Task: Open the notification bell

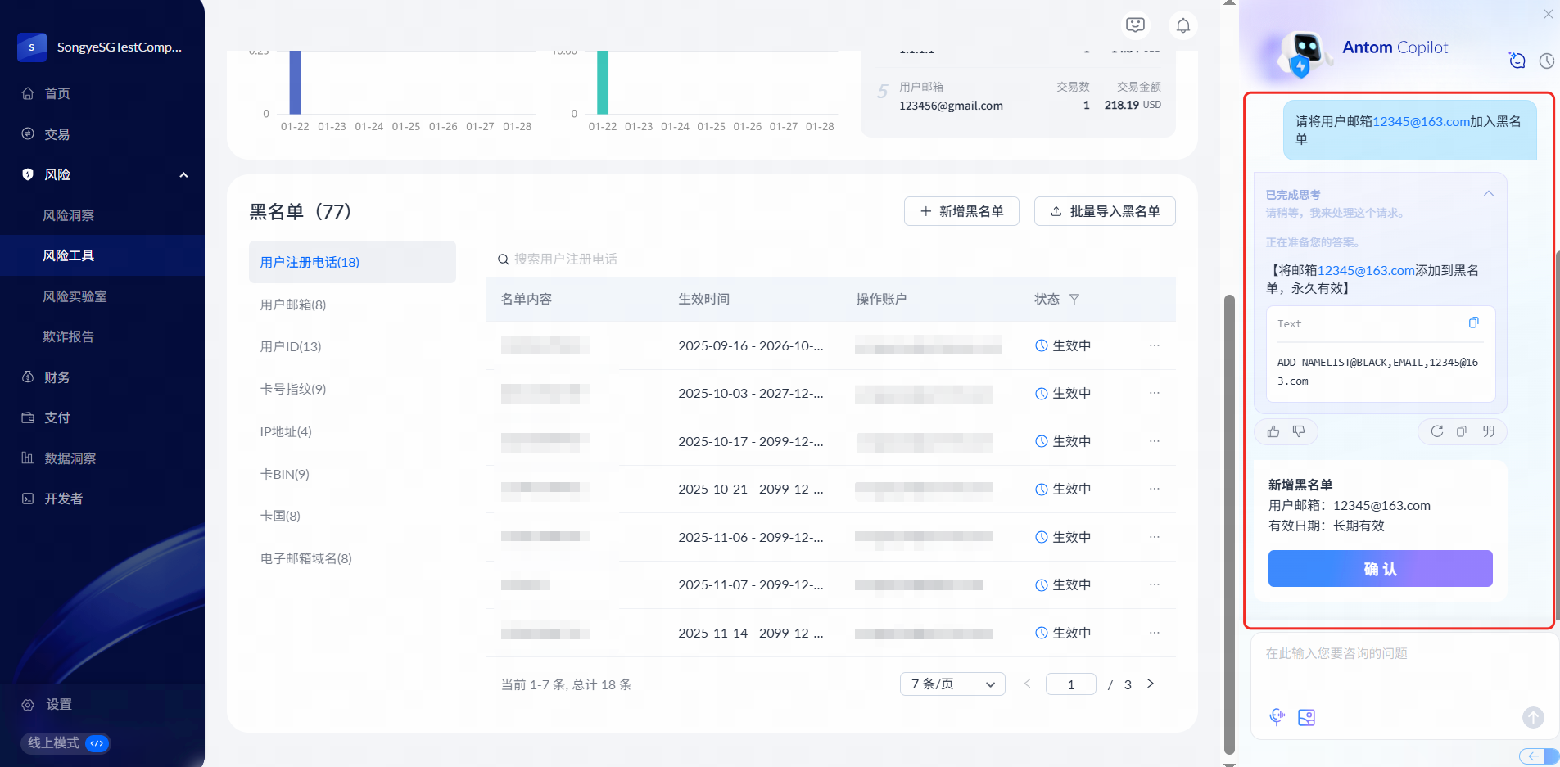Action: click(x=1182, y=25)
